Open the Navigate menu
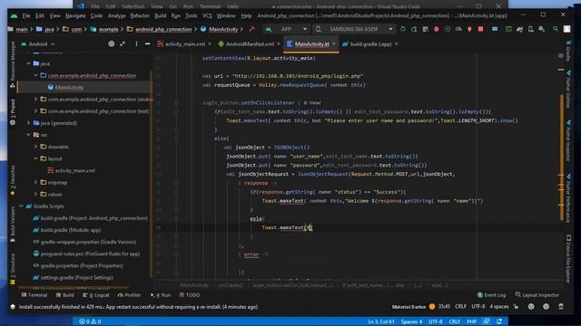Image resolution: width=581 pixels, height=326 pixels. (75, 16)
